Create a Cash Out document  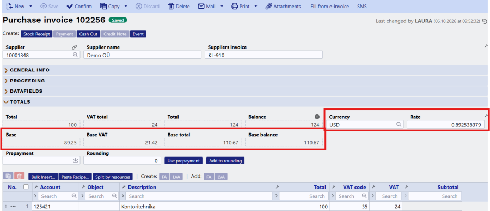pos(88,34)
